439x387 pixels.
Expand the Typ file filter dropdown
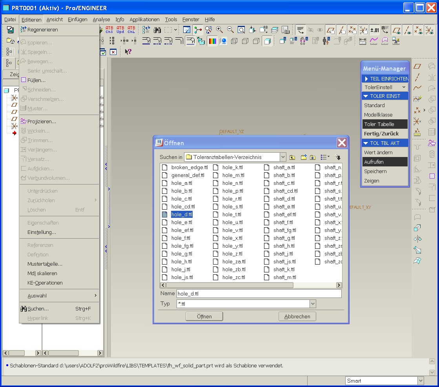pyautogui.click(x=313, y=303)
